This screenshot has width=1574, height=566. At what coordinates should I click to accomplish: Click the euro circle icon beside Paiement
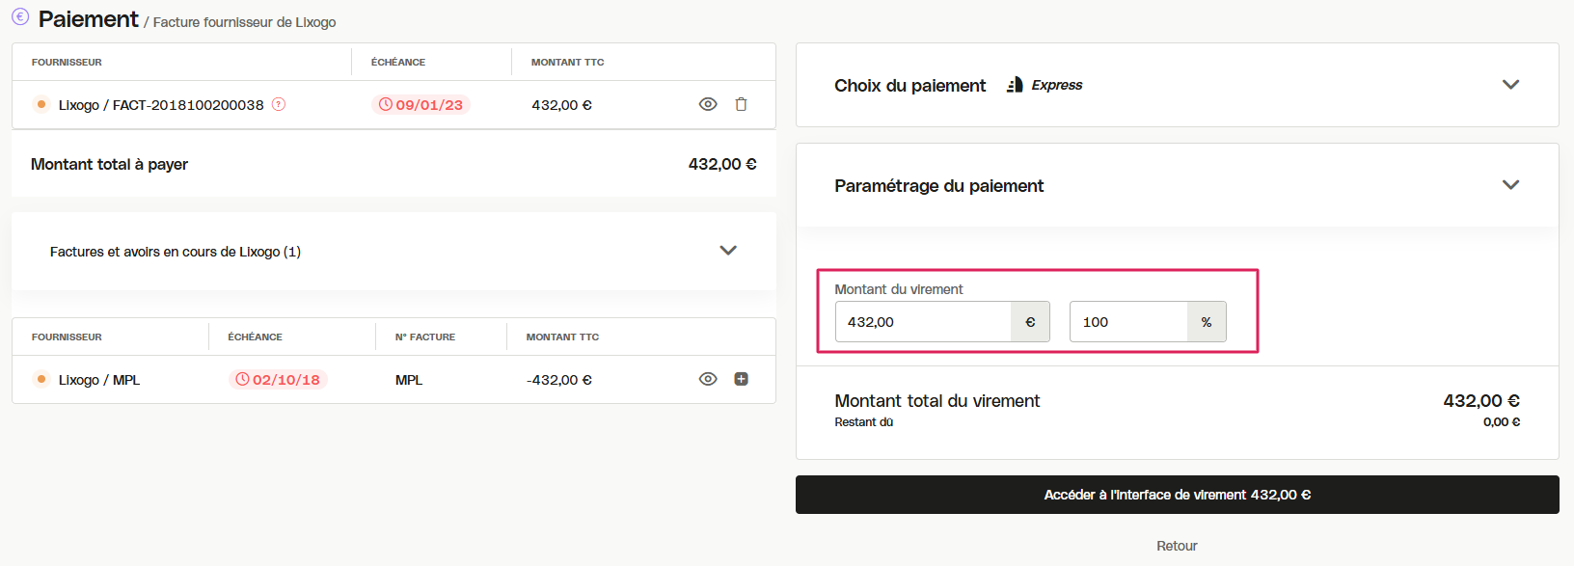pyautogui.click(x=20, y=16)
